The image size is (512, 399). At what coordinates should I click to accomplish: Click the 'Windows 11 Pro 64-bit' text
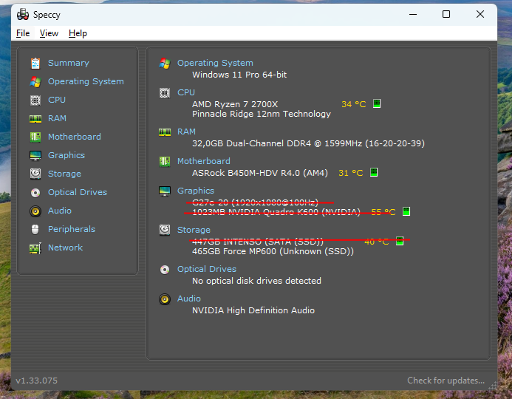[239, 75]
